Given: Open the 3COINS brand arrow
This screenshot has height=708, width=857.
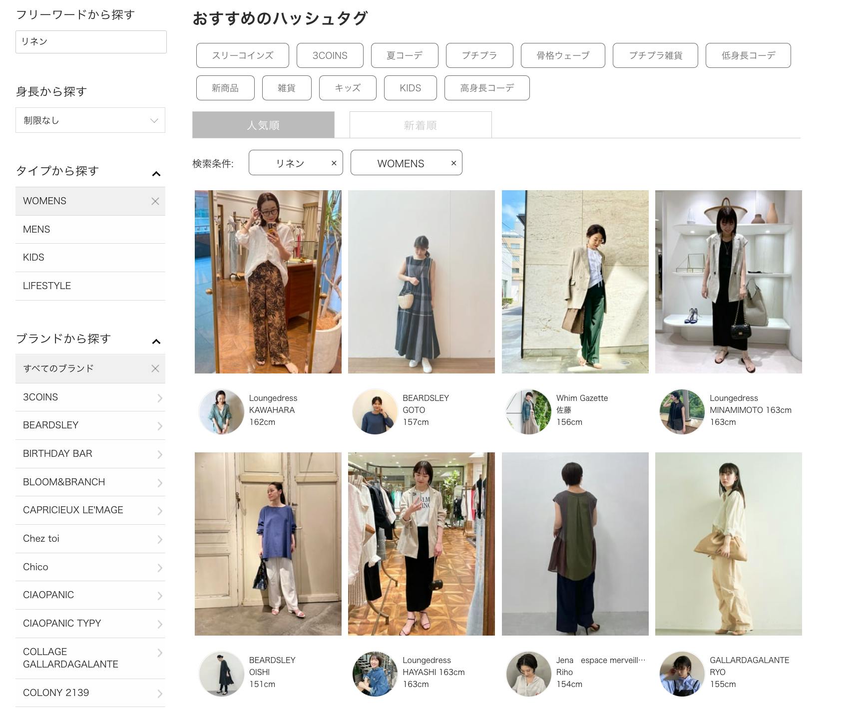Looking at the screenshot, I should tap(160, 398).
